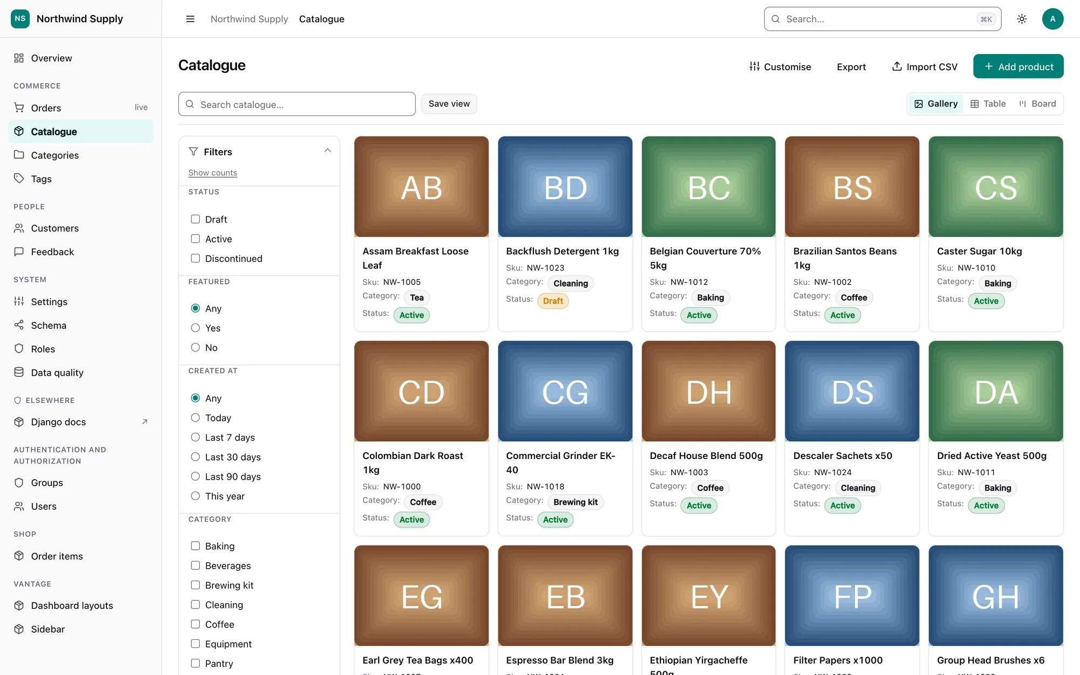This screenshot has height=675, width=1080.
Task: Click the Show counts link
Action: (x=213, y=173)
